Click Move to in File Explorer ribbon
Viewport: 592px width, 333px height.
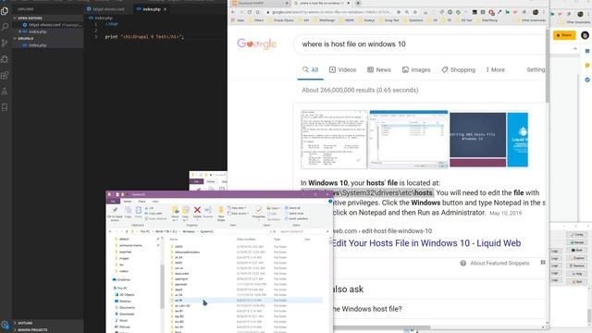[x=175, y=214]
